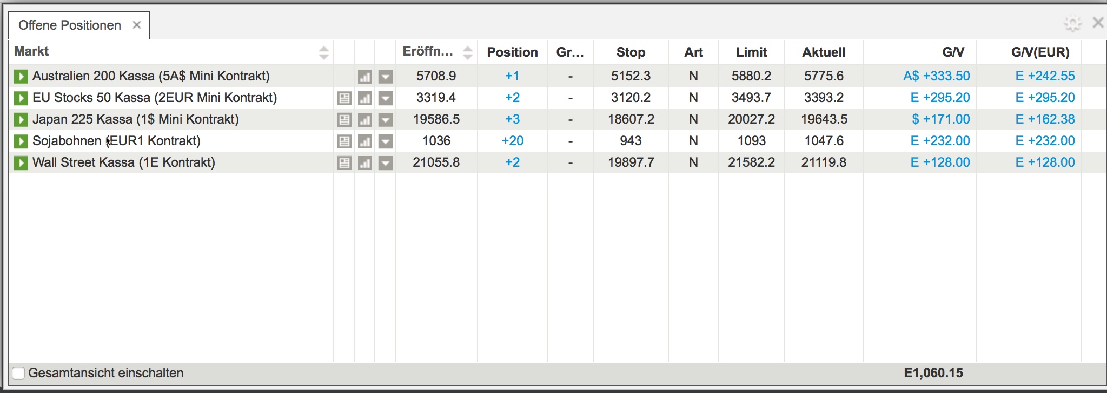Sort by the Eröffnung column sort arrows
This screenshot has width=1107, height=393.
coord(468,52)
